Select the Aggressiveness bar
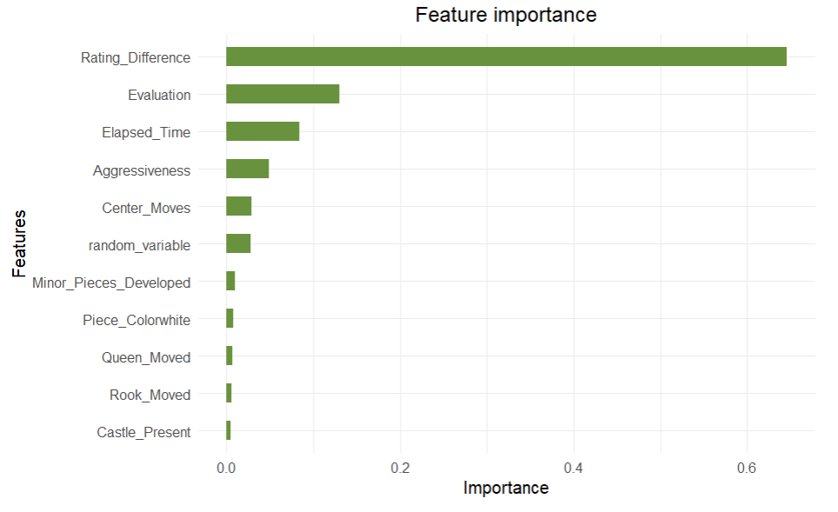The height and width of the screenshot is (512, 838). (247, 169)
